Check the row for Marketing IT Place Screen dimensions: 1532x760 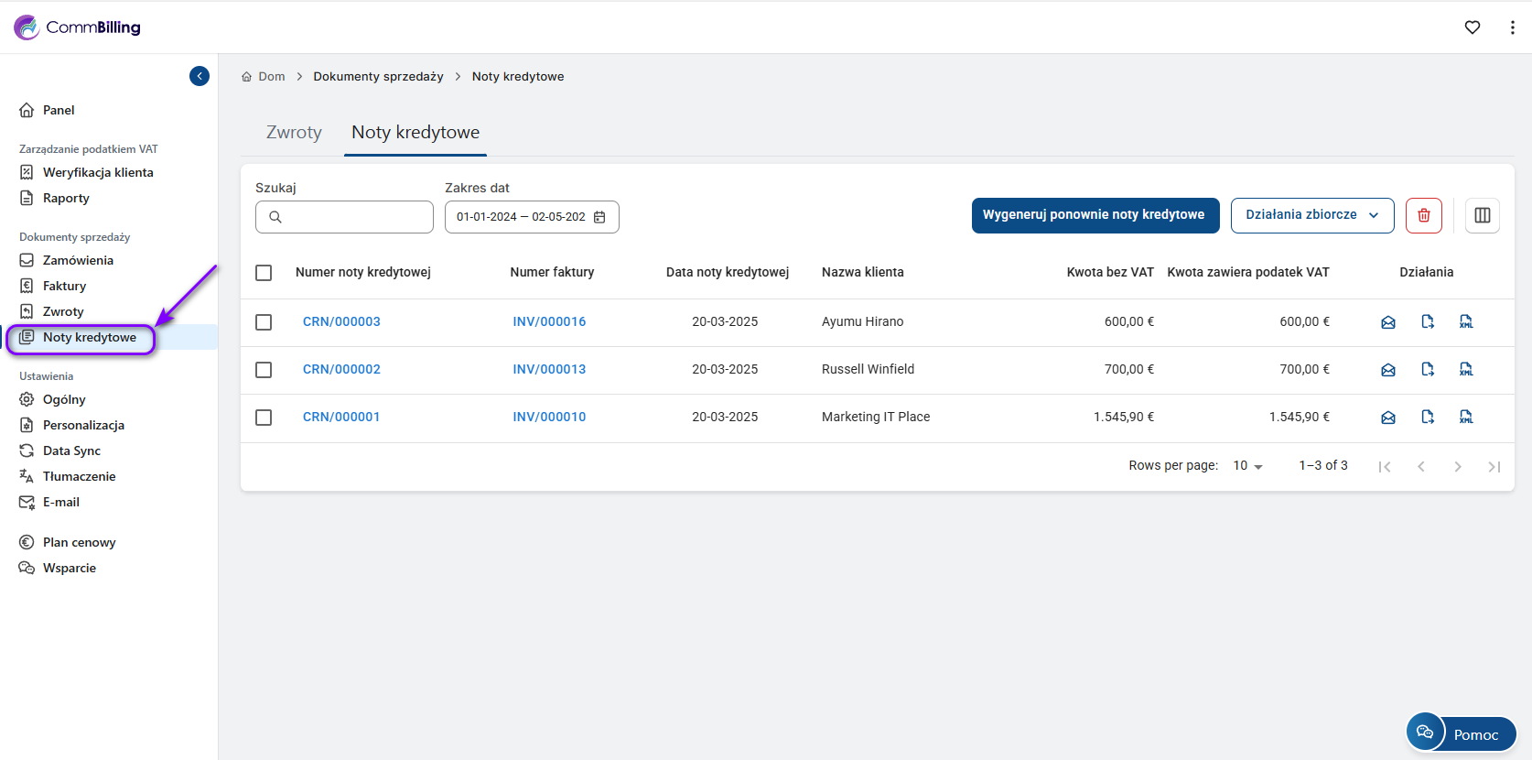(264, 418)
